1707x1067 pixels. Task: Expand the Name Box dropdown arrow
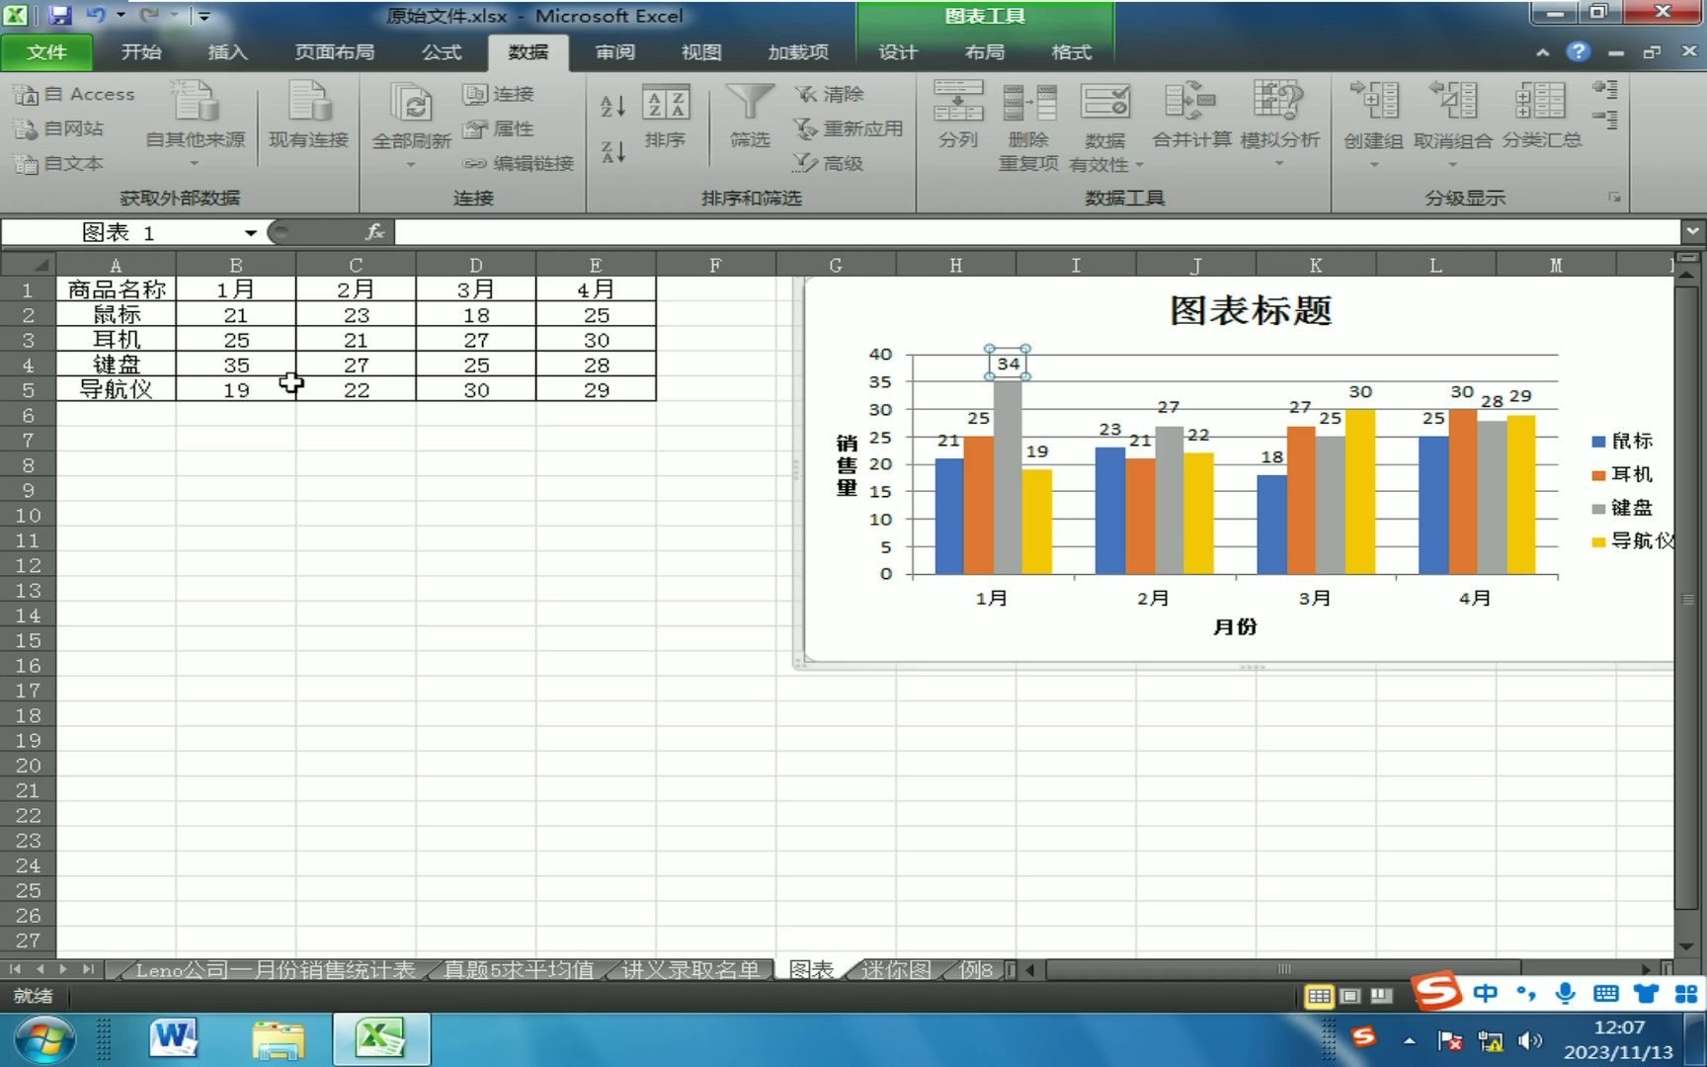(250, 233)
